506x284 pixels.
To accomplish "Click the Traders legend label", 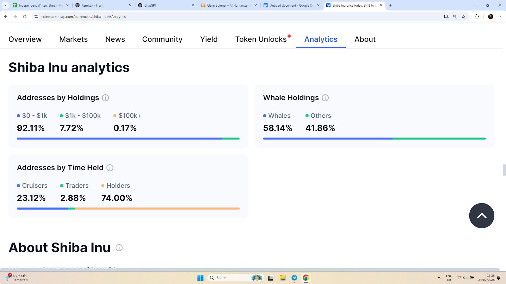I will 77,186.
